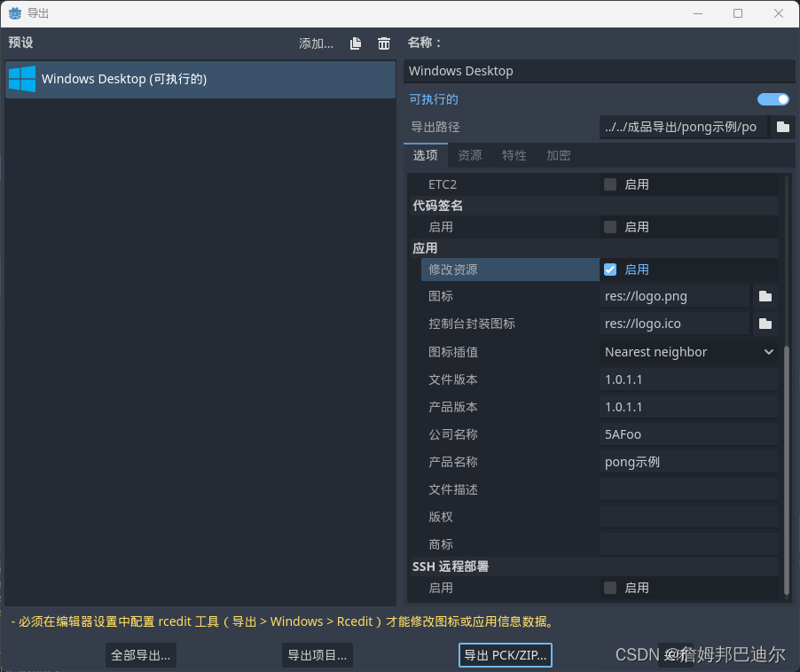
Task: Click the 导出 PCK/ZIP button
Action: point(505,654)
